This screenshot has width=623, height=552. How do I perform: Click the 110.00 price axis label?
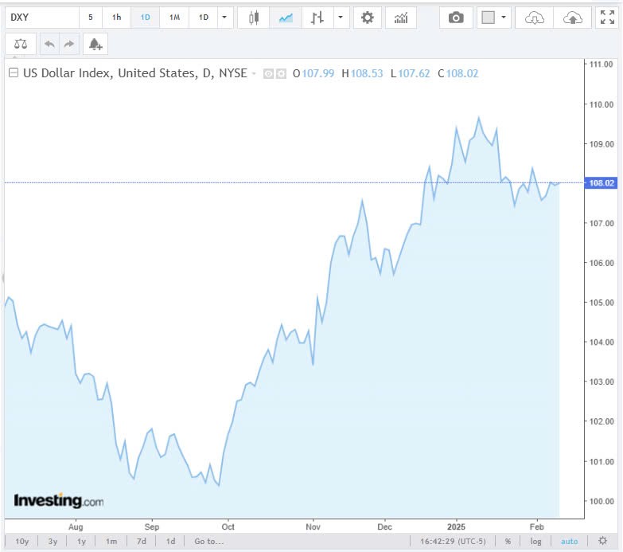click(602, 104)
